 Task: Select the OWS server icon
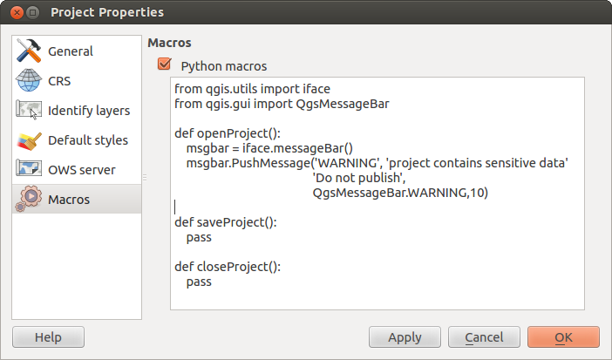point(29,170)
